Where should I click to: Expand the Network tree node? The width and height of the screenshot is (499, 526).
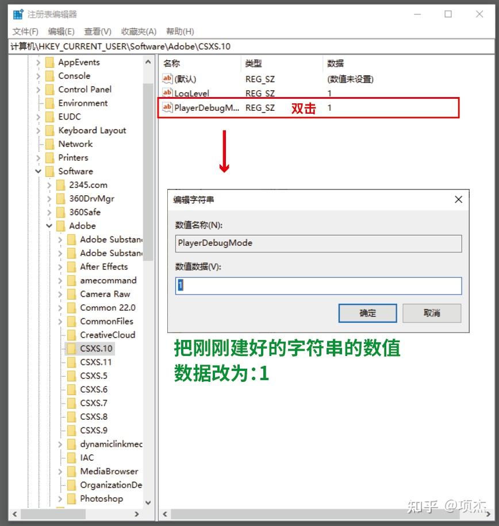point(38,144)
